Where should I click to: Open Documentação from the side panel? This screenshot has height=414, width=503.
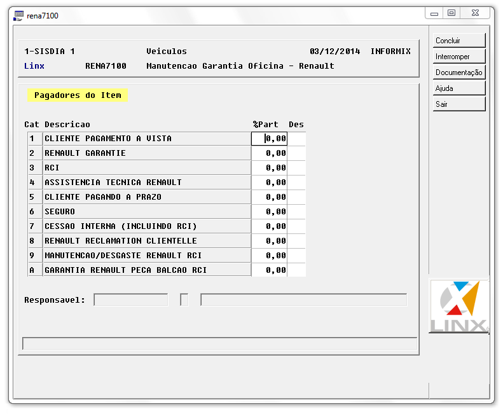click(x=458, y=72)
